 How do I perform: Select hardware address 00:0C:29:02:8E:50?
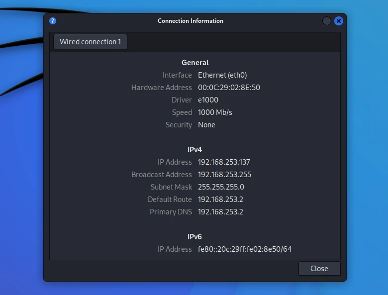(x=229, y=88)
